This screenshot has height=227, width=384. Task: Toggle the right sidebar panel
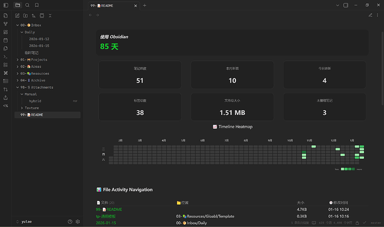pyautogui.click(x=346, y=5)
